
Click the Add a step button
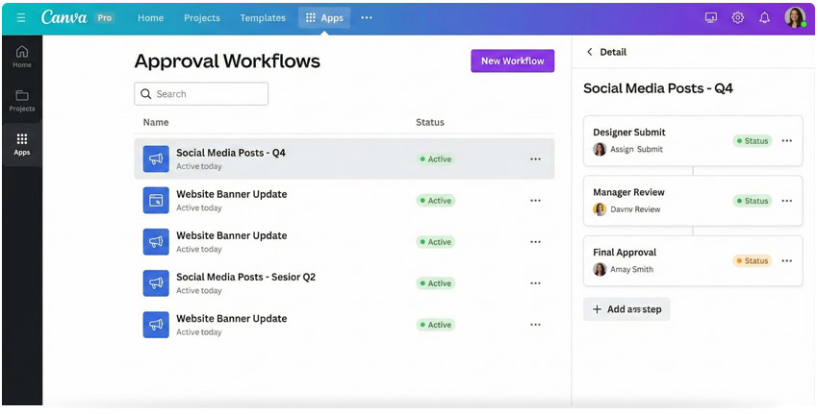click(x=626, y=309)
